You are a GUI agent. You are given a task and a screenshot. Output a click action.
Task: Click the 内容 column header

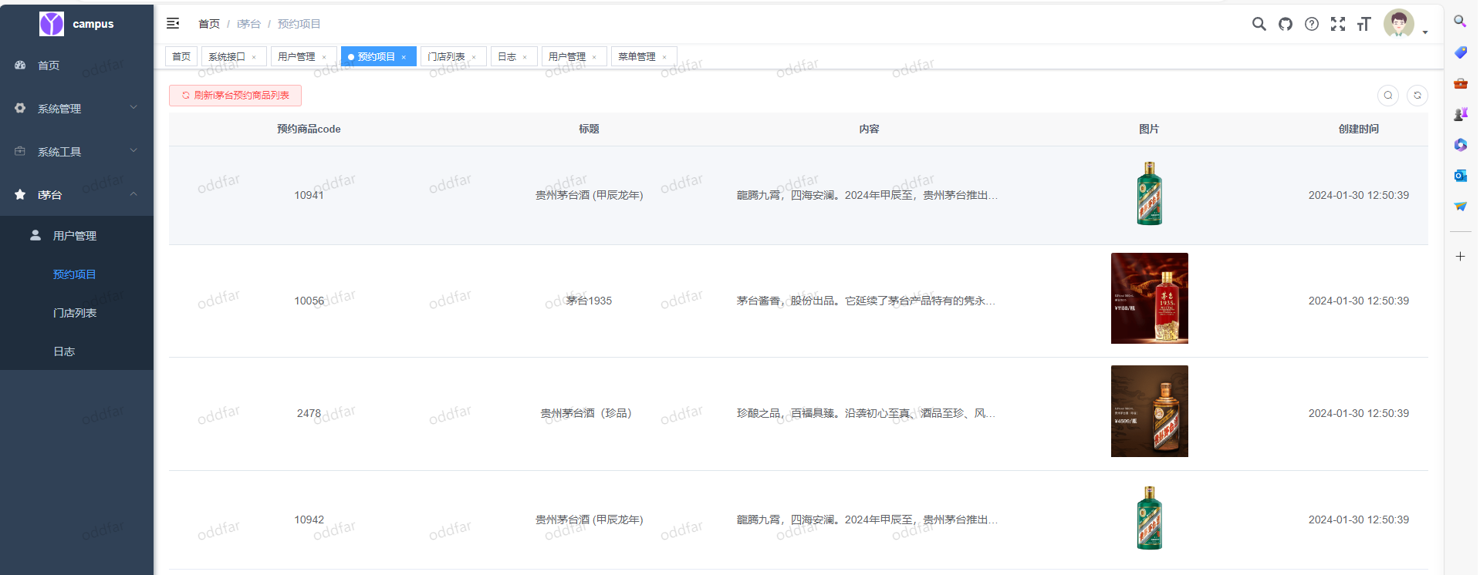(x=869, y=129)
